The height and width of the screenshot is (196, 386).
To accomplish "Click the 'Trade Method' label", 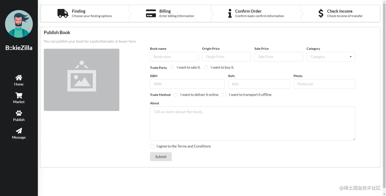I will coord(160,95).
